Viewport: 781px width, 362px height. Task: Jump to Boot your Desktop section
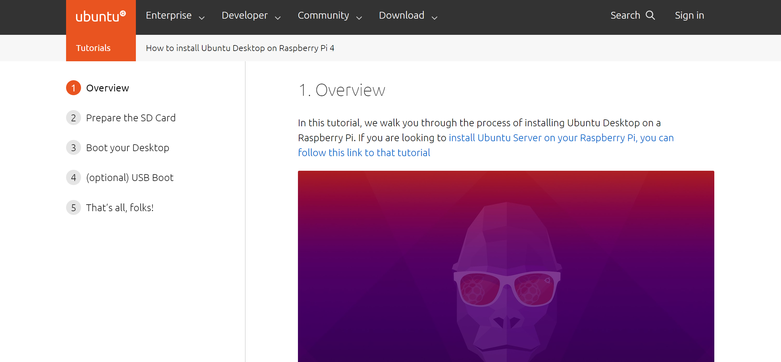pos(127,148)
